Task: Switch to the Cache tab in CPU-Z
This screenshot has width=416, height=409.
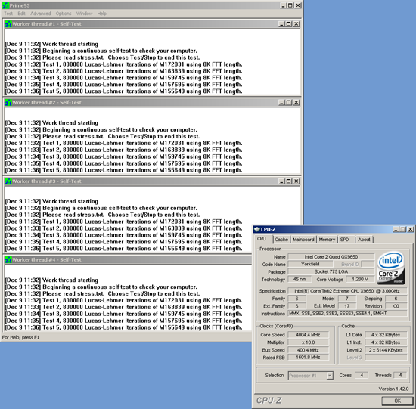Action: (281, 240)
